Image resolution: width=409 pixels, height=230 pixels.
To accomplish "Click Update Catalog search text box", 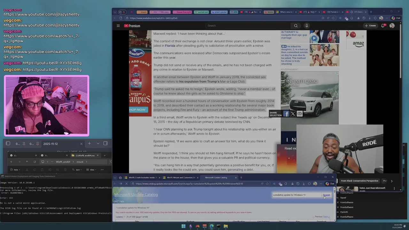I will pos(296,195).
